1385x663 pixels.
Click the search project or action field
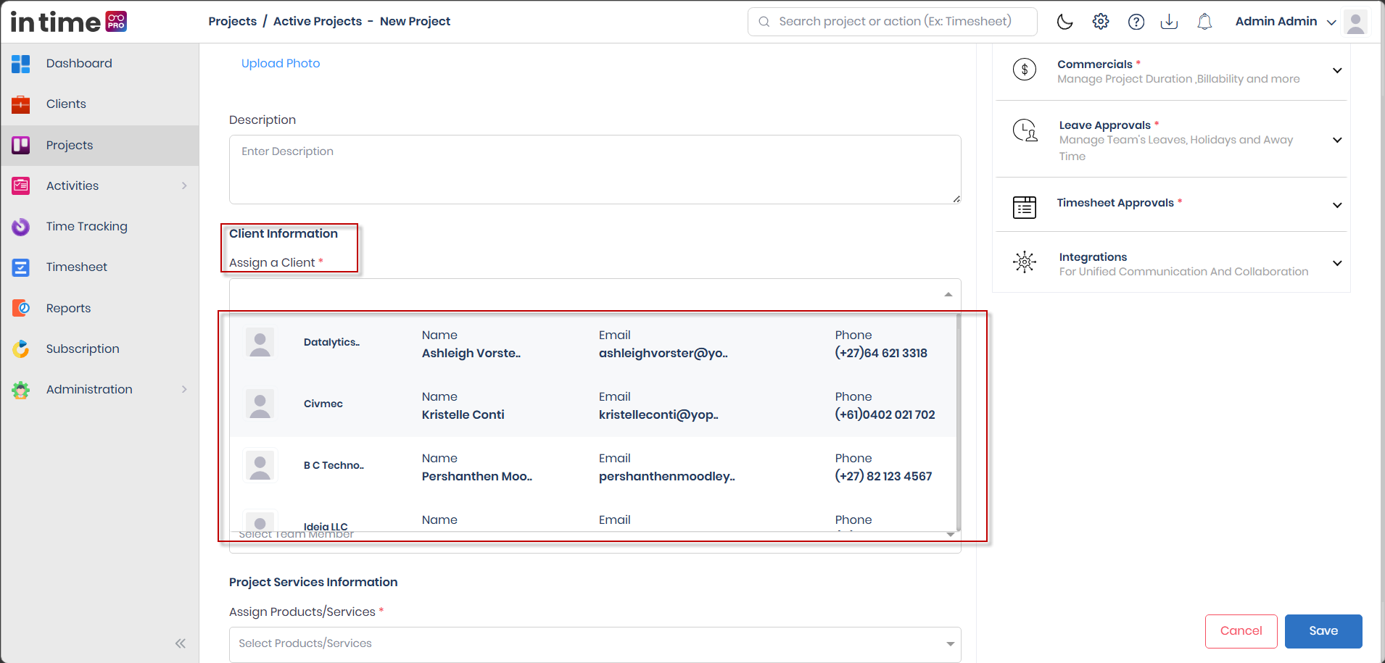(893, 22)
